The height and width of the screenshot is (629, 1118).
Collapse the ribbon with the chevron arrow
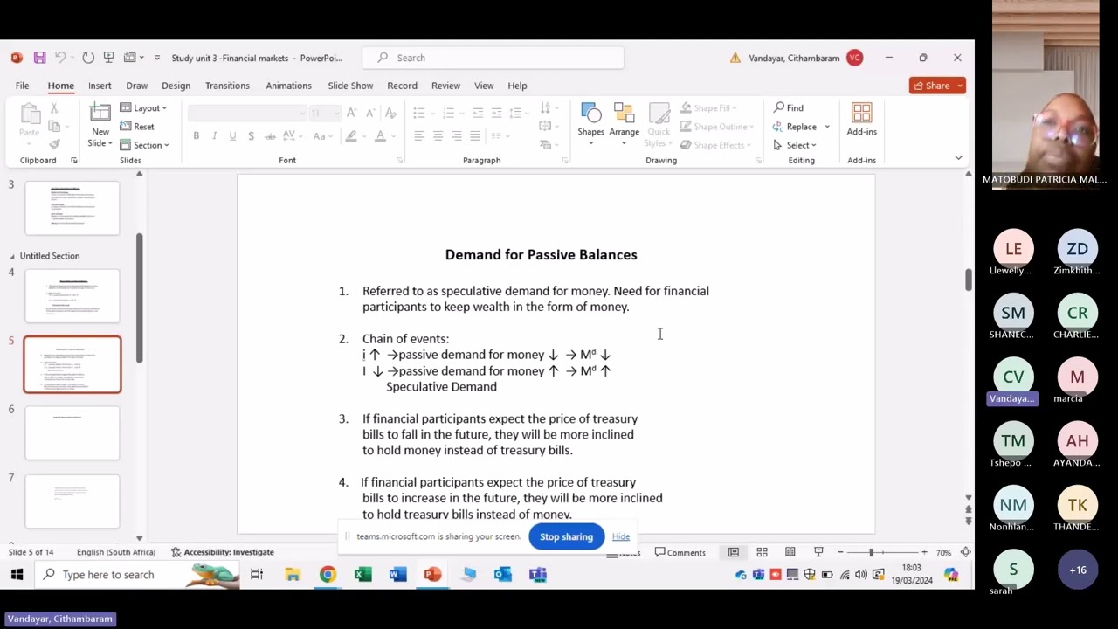[x=958, y=158]
